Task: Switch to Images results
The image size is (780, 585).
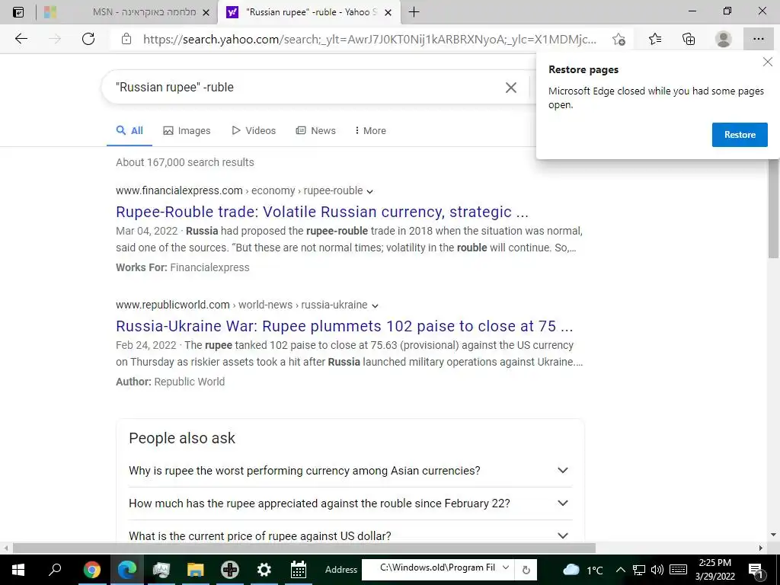Action: tap(187, 131)
